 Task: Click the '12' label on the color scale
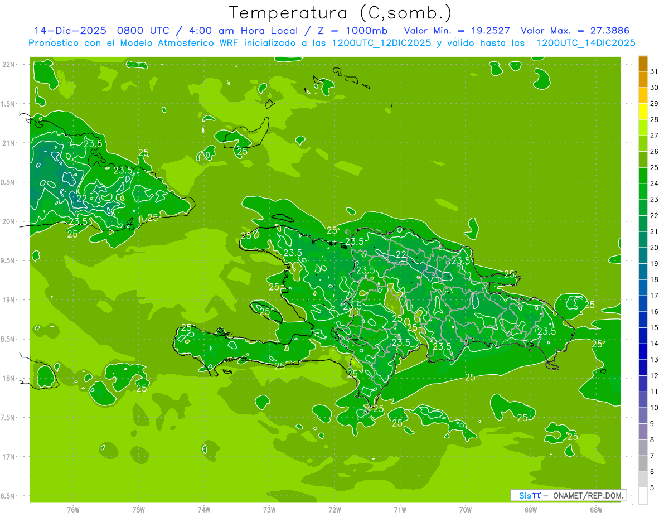(x=654, y=376)
